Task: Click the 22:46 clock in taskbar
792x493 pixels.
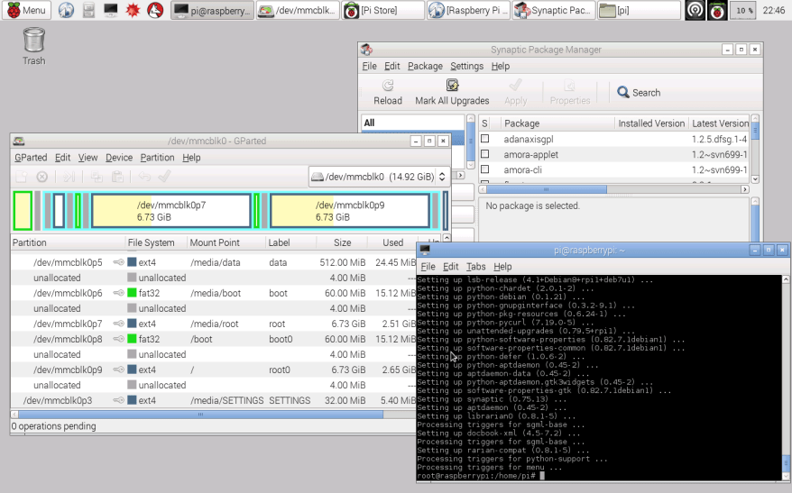Action: click(x=774, y=10)
